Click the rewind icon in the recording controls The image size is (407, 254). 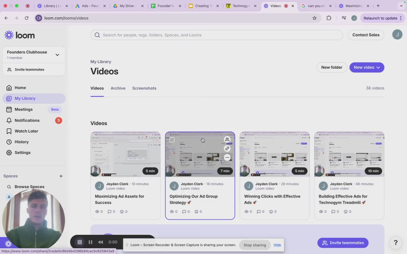tap(101, 242)
